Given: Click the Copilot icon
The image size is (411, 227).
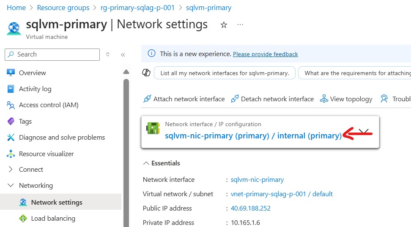Looking at the screenshot, I should tap(146, 73).
